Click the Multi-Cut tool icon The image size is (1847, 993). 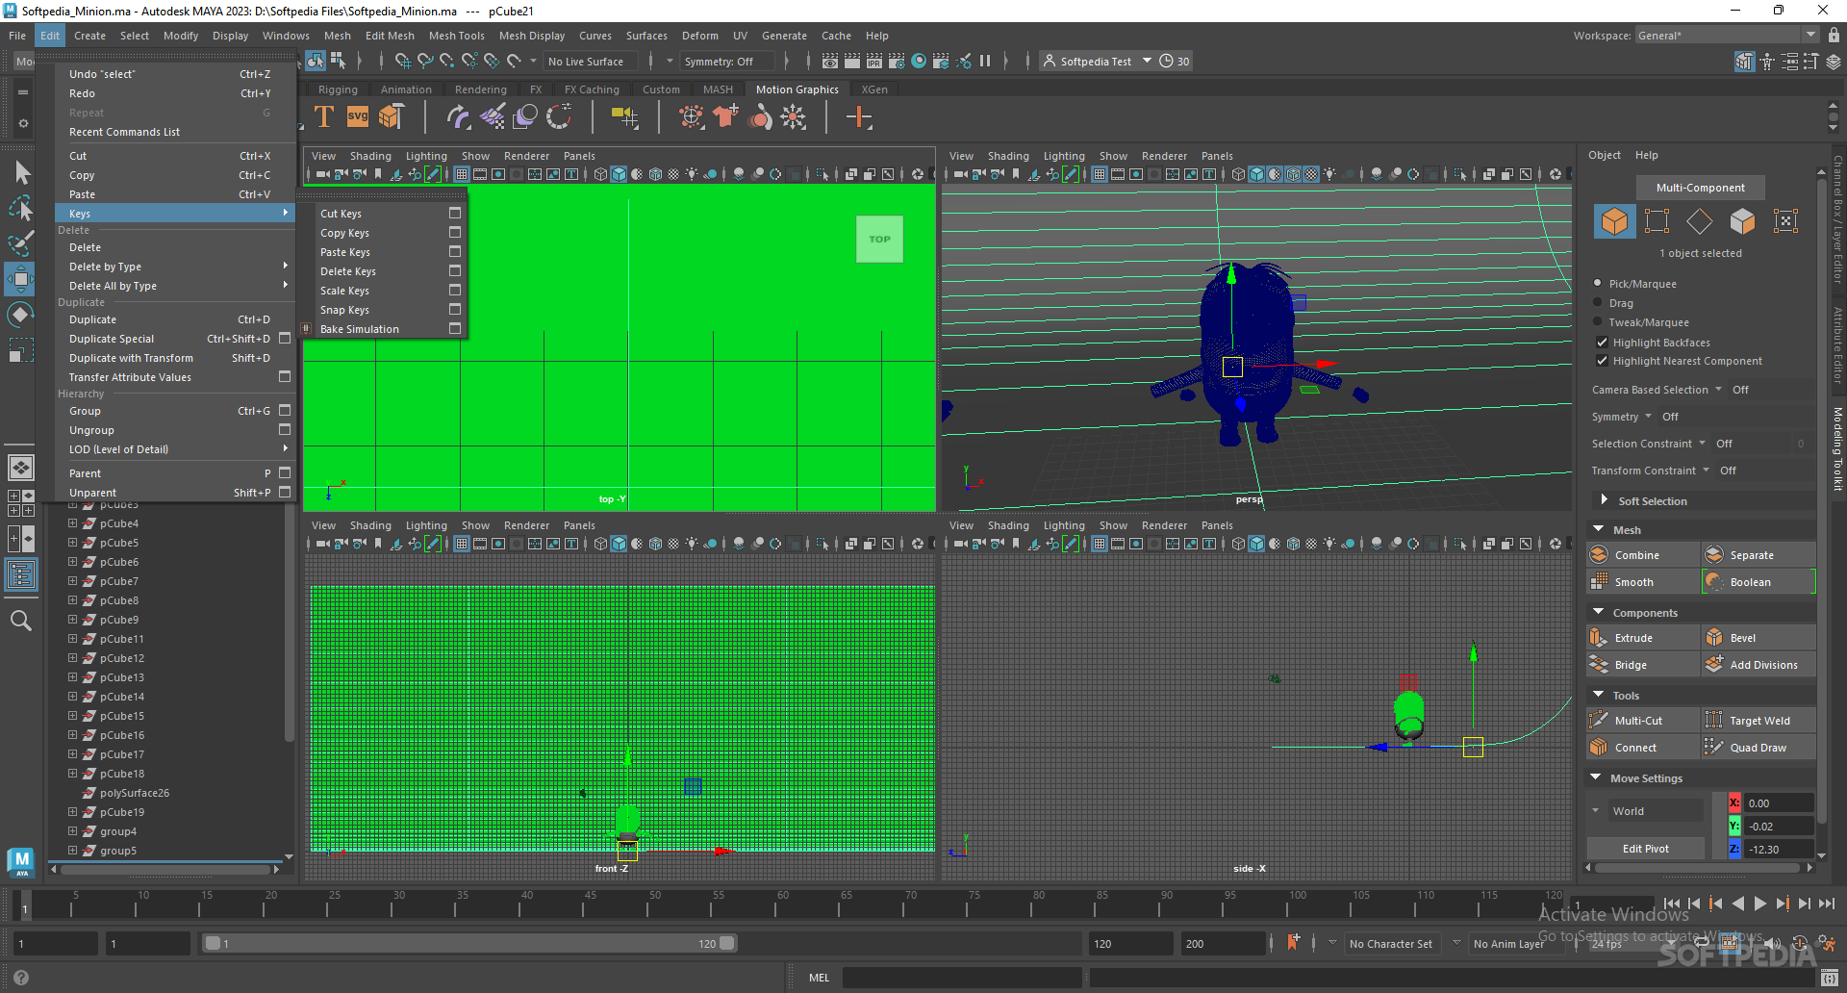(x=1600, y=721)
